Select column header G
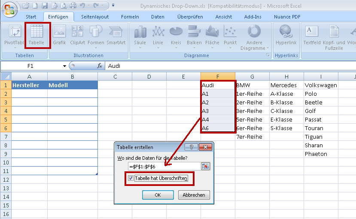Image resolution: width=356 pixels, height=219 pixels. coord(252,76)
